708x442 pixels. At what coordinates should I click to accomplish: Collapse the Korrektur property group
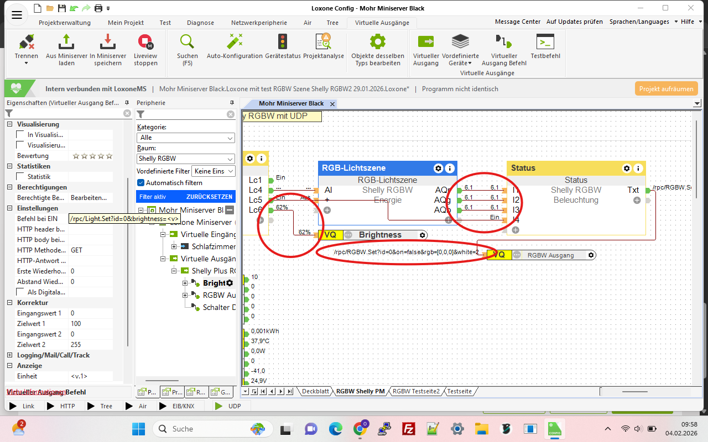(9, 303)
